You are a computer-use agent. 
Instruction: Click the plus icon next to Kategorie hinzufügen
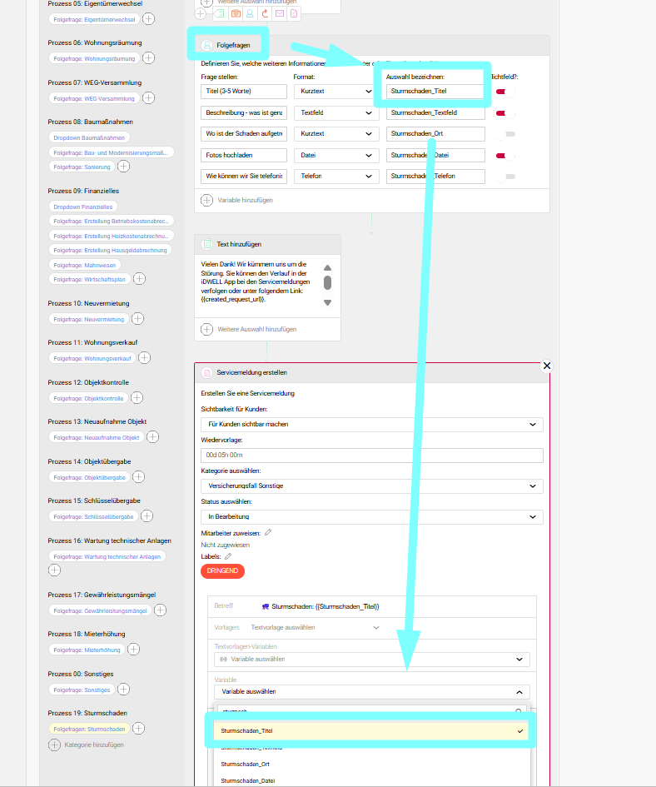coord(55,745)
